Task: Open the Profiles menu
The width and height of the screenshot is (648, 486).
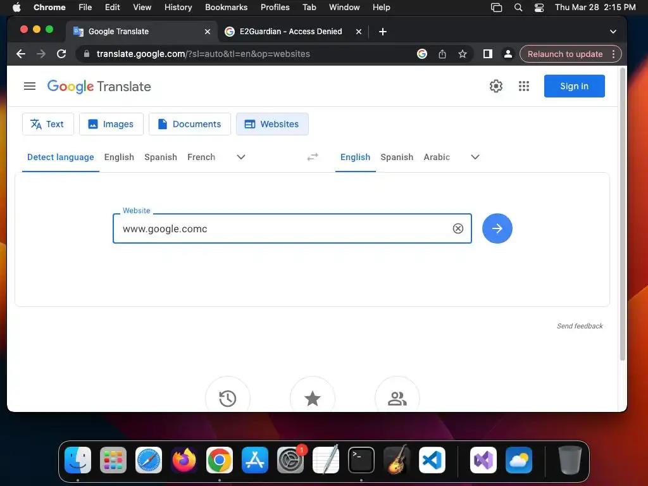Action: pos(275,8)
